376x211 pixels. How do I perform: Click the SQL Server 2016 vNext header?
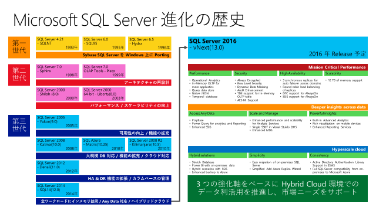[x=278, y=47]
